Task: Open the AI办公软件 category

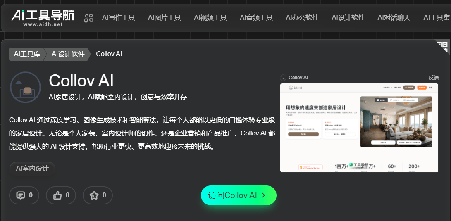Action: (x=302, y=17)
